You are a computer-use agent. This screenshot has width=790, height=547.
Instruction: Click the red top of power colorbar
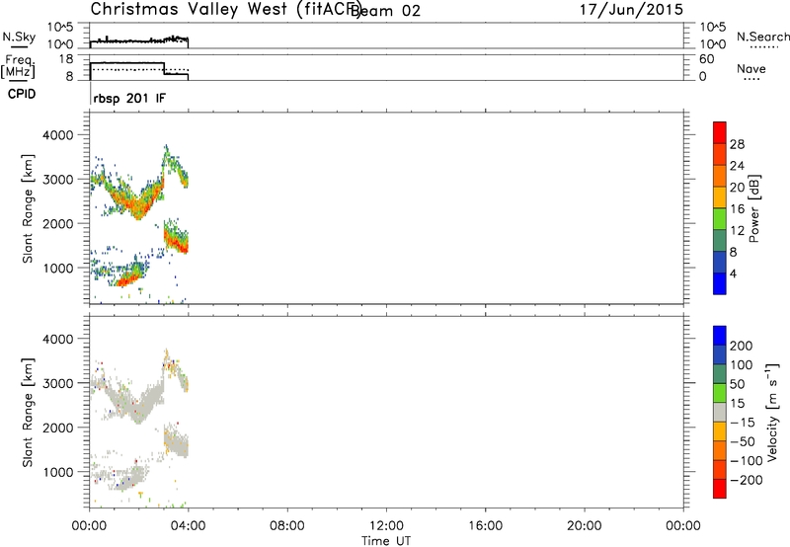tap(720, 132)
